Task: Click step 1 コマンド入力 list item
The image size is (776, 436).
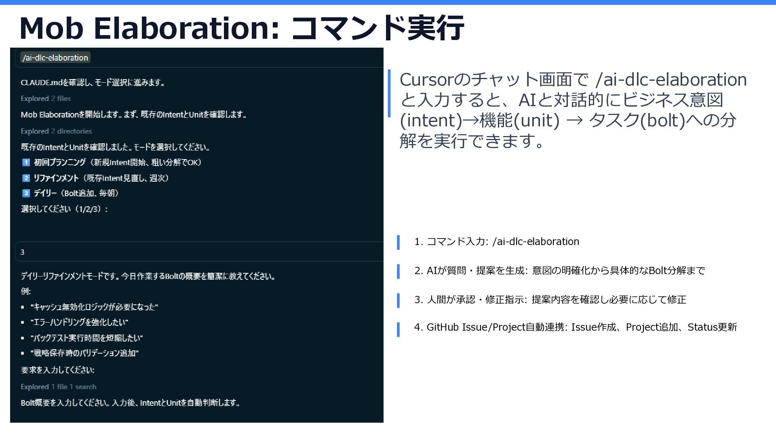Action: [x=496, y=242]
